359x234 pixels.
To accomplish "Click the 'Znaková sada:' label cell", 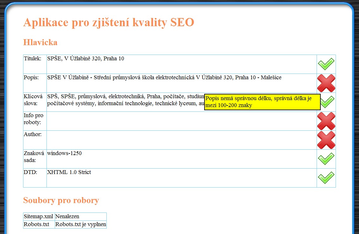I will [35, 159].
